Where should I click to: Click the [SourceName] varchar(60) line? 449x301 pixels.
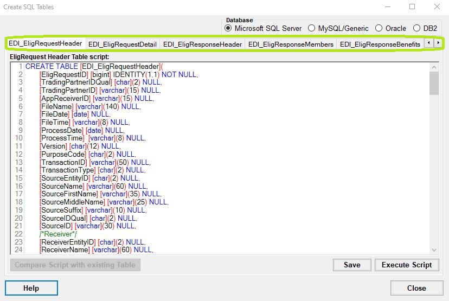click(94, 186)
